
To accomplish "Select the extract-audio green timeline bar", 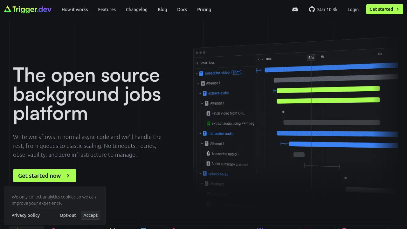I will (328, 90).
